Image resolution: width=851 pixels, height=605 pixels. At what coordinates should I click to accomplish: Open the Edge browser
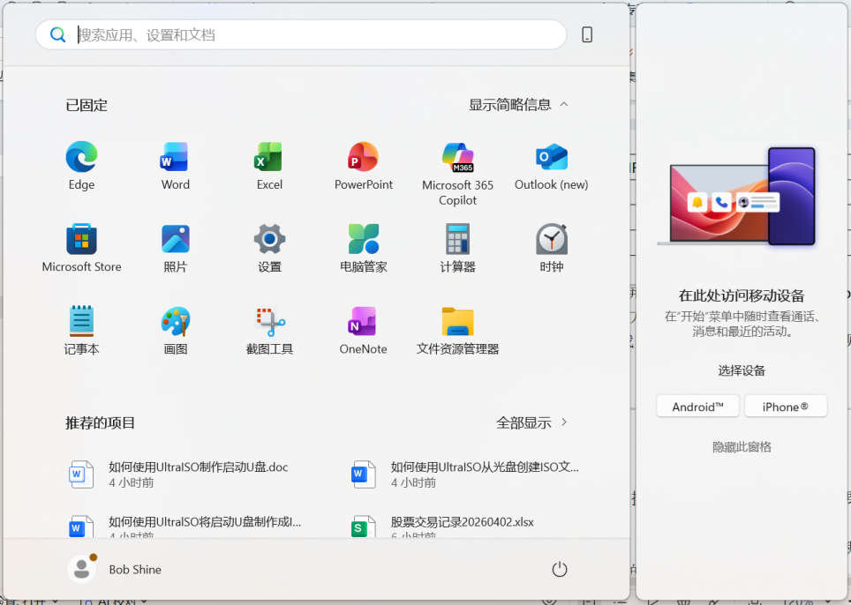click(x=81, y=166)
